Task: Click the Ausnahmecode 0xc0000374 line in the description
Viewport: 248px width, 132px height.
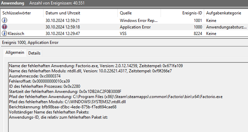Action: click(35, 76)
